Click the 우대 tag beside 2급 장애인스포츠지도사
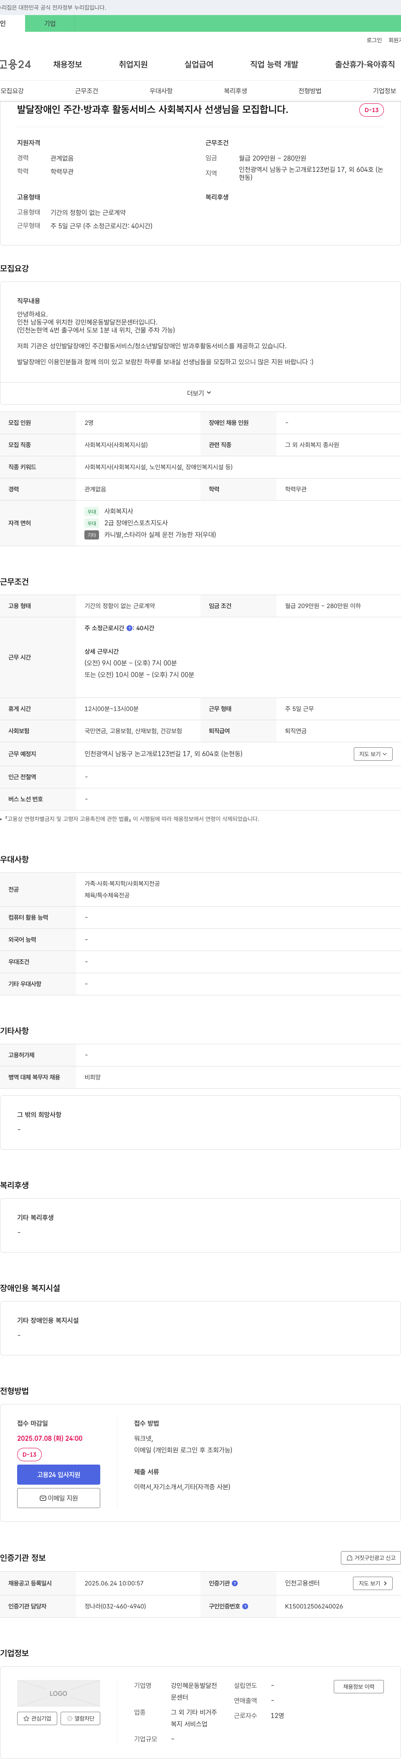 point(91,523)
